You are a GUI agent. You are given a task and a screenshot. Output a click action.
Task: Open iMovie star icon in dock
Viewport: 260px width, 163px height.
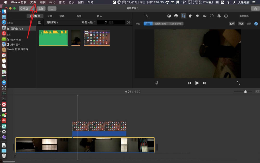[x=4, y=137]
